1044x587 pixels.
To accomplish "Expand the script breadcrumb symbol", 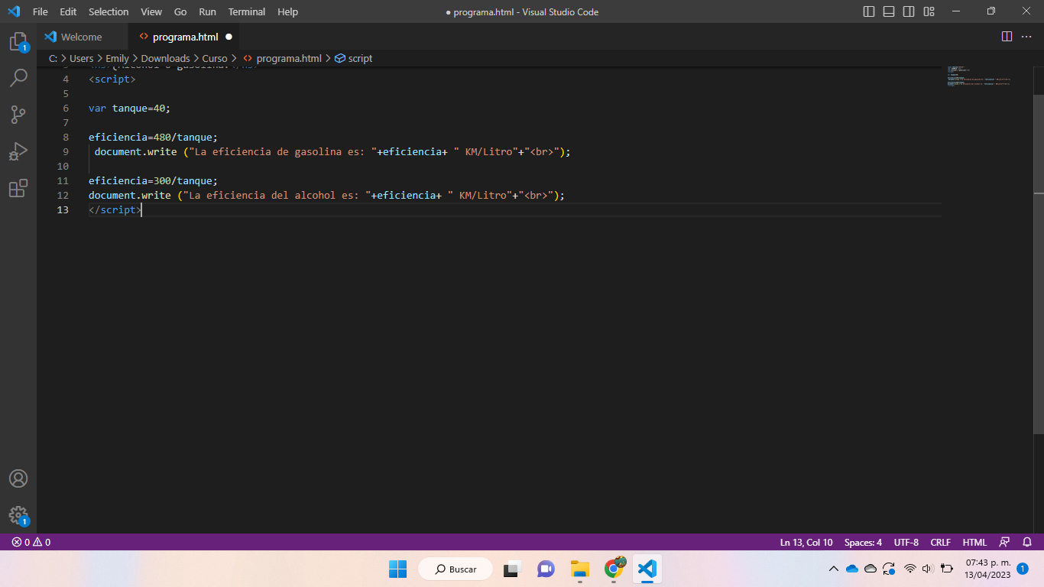I will tap(354, 58).
